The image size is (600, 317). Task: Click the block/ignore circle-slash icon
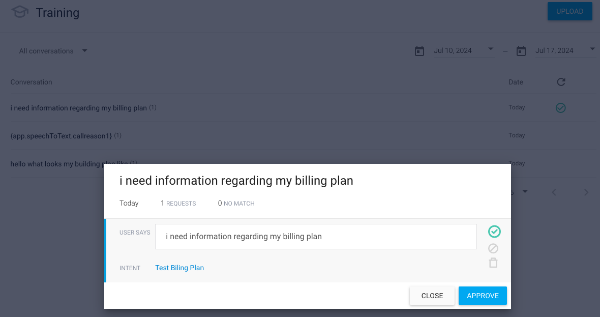(x=493, y=248)
